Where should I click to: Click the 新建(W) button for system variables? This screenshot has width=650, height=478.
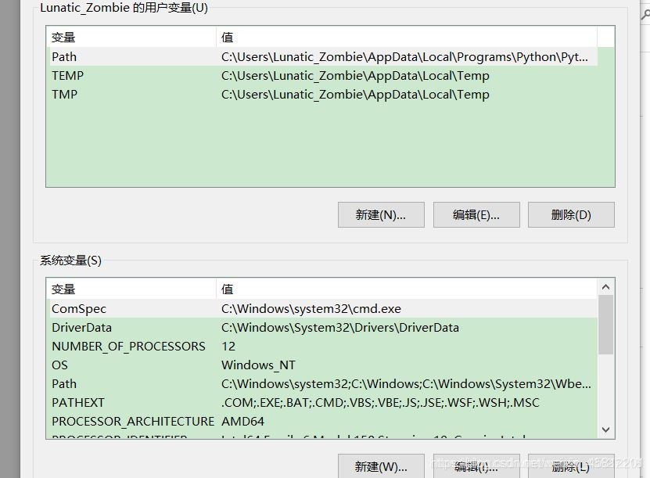(381, 467)
